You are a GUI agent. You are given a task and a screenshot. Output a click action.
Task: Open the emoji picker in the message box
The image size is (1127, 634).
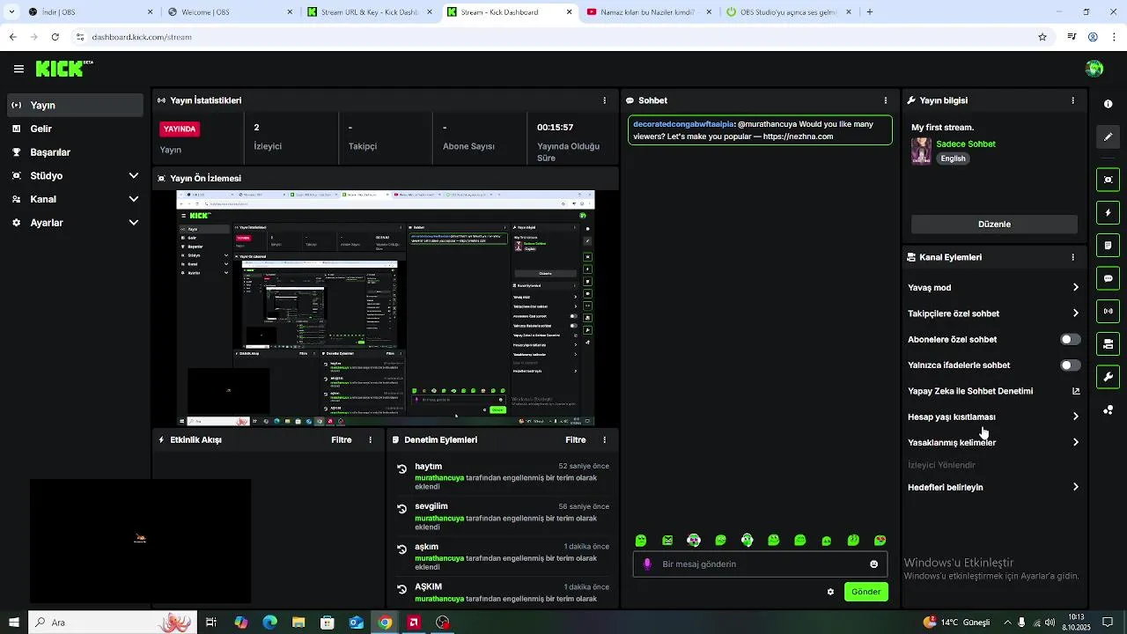click(x=873, y=564)
